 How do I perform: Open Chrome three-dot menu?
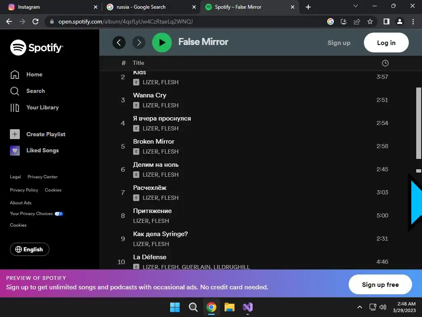click(x=413, y=21)
